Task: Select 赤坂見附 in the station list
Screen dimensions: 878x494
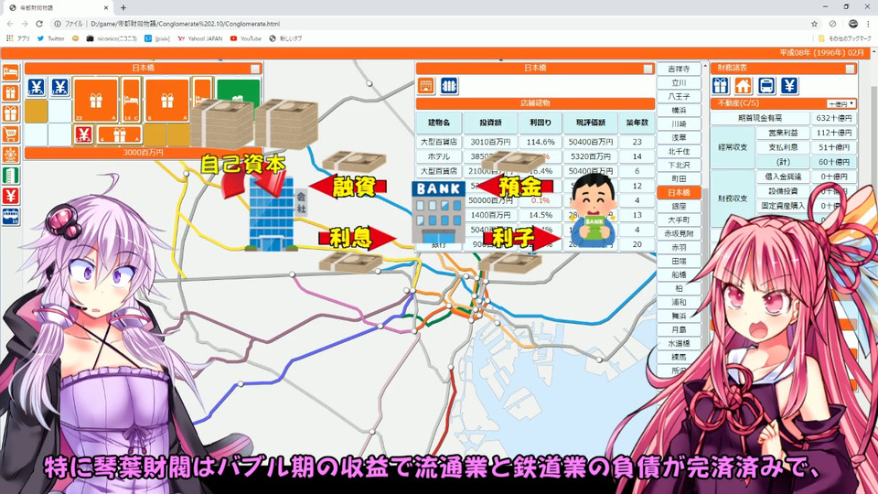Action: coord(679,233)
